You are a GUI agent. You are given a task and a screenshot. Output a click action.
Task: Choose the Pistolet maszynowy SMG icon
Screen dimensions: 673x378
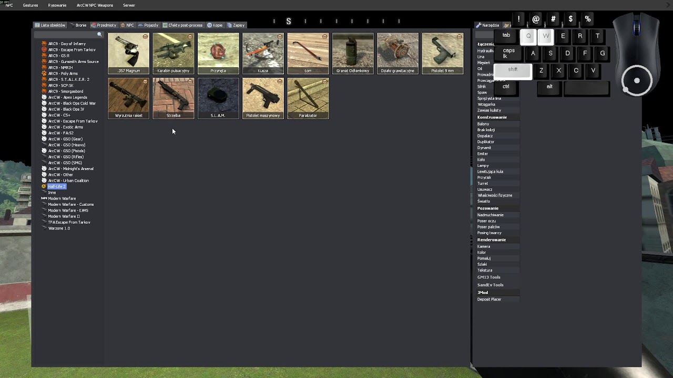pos(263,98)
